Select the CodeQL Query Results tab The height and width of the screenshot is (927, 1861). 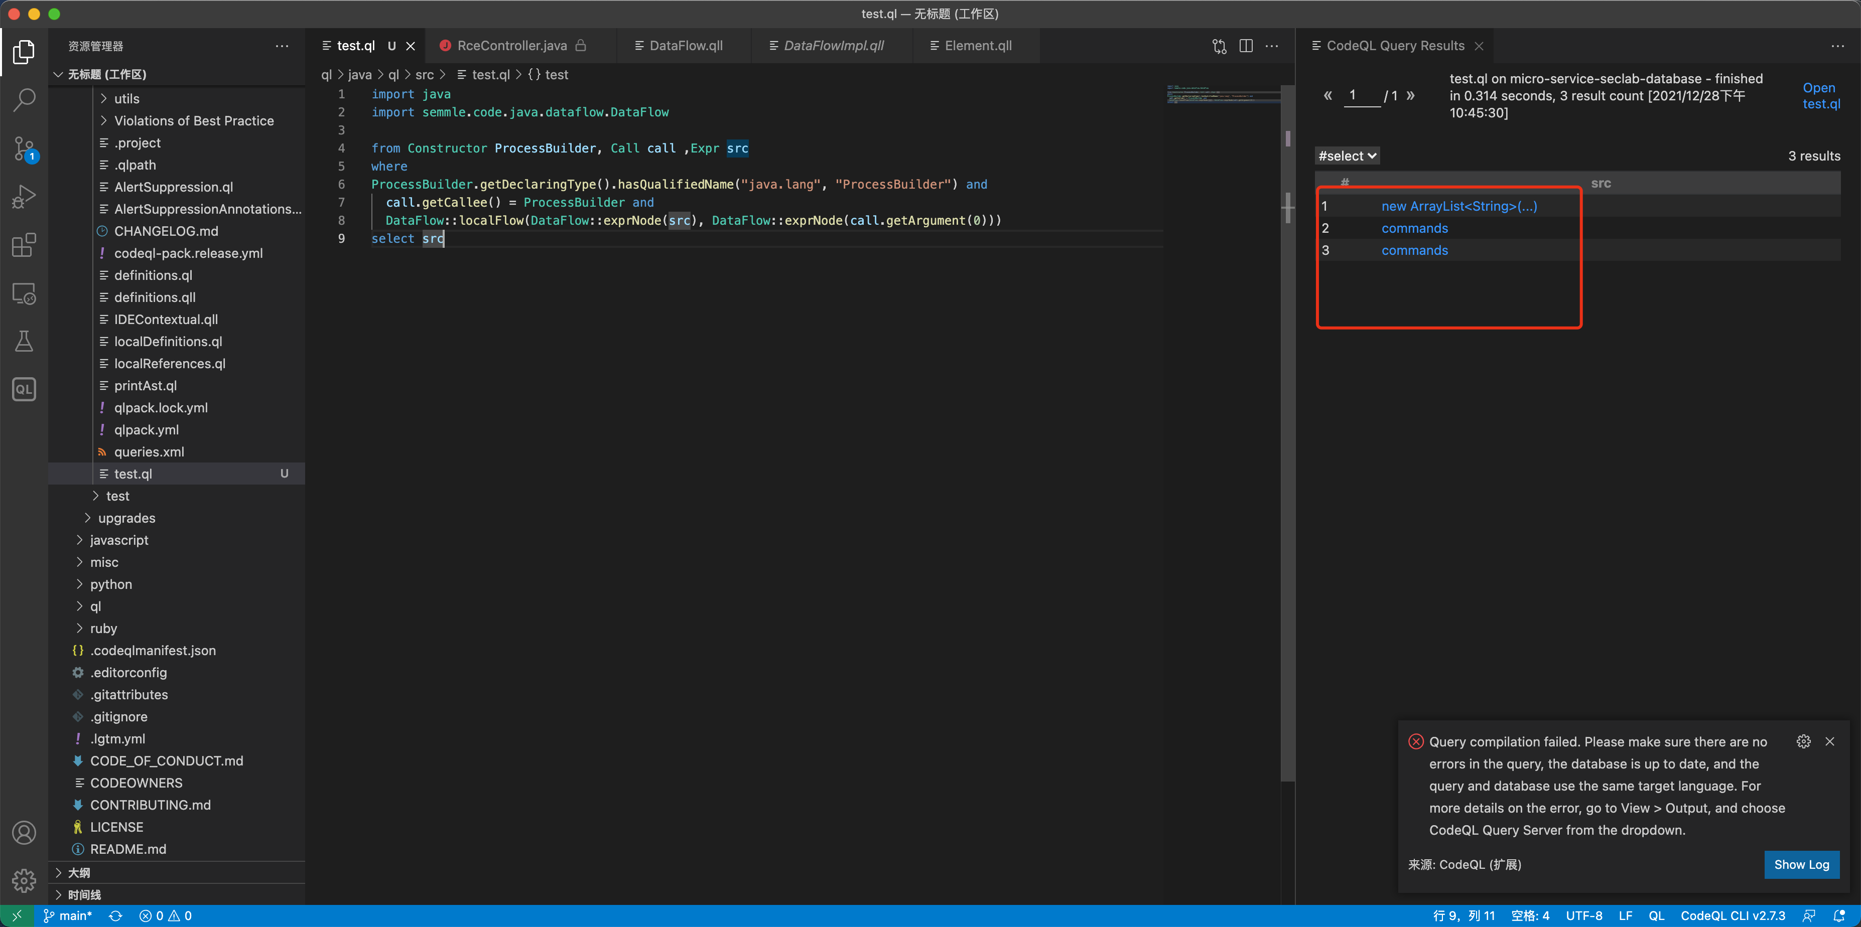tap(1395, 46)
